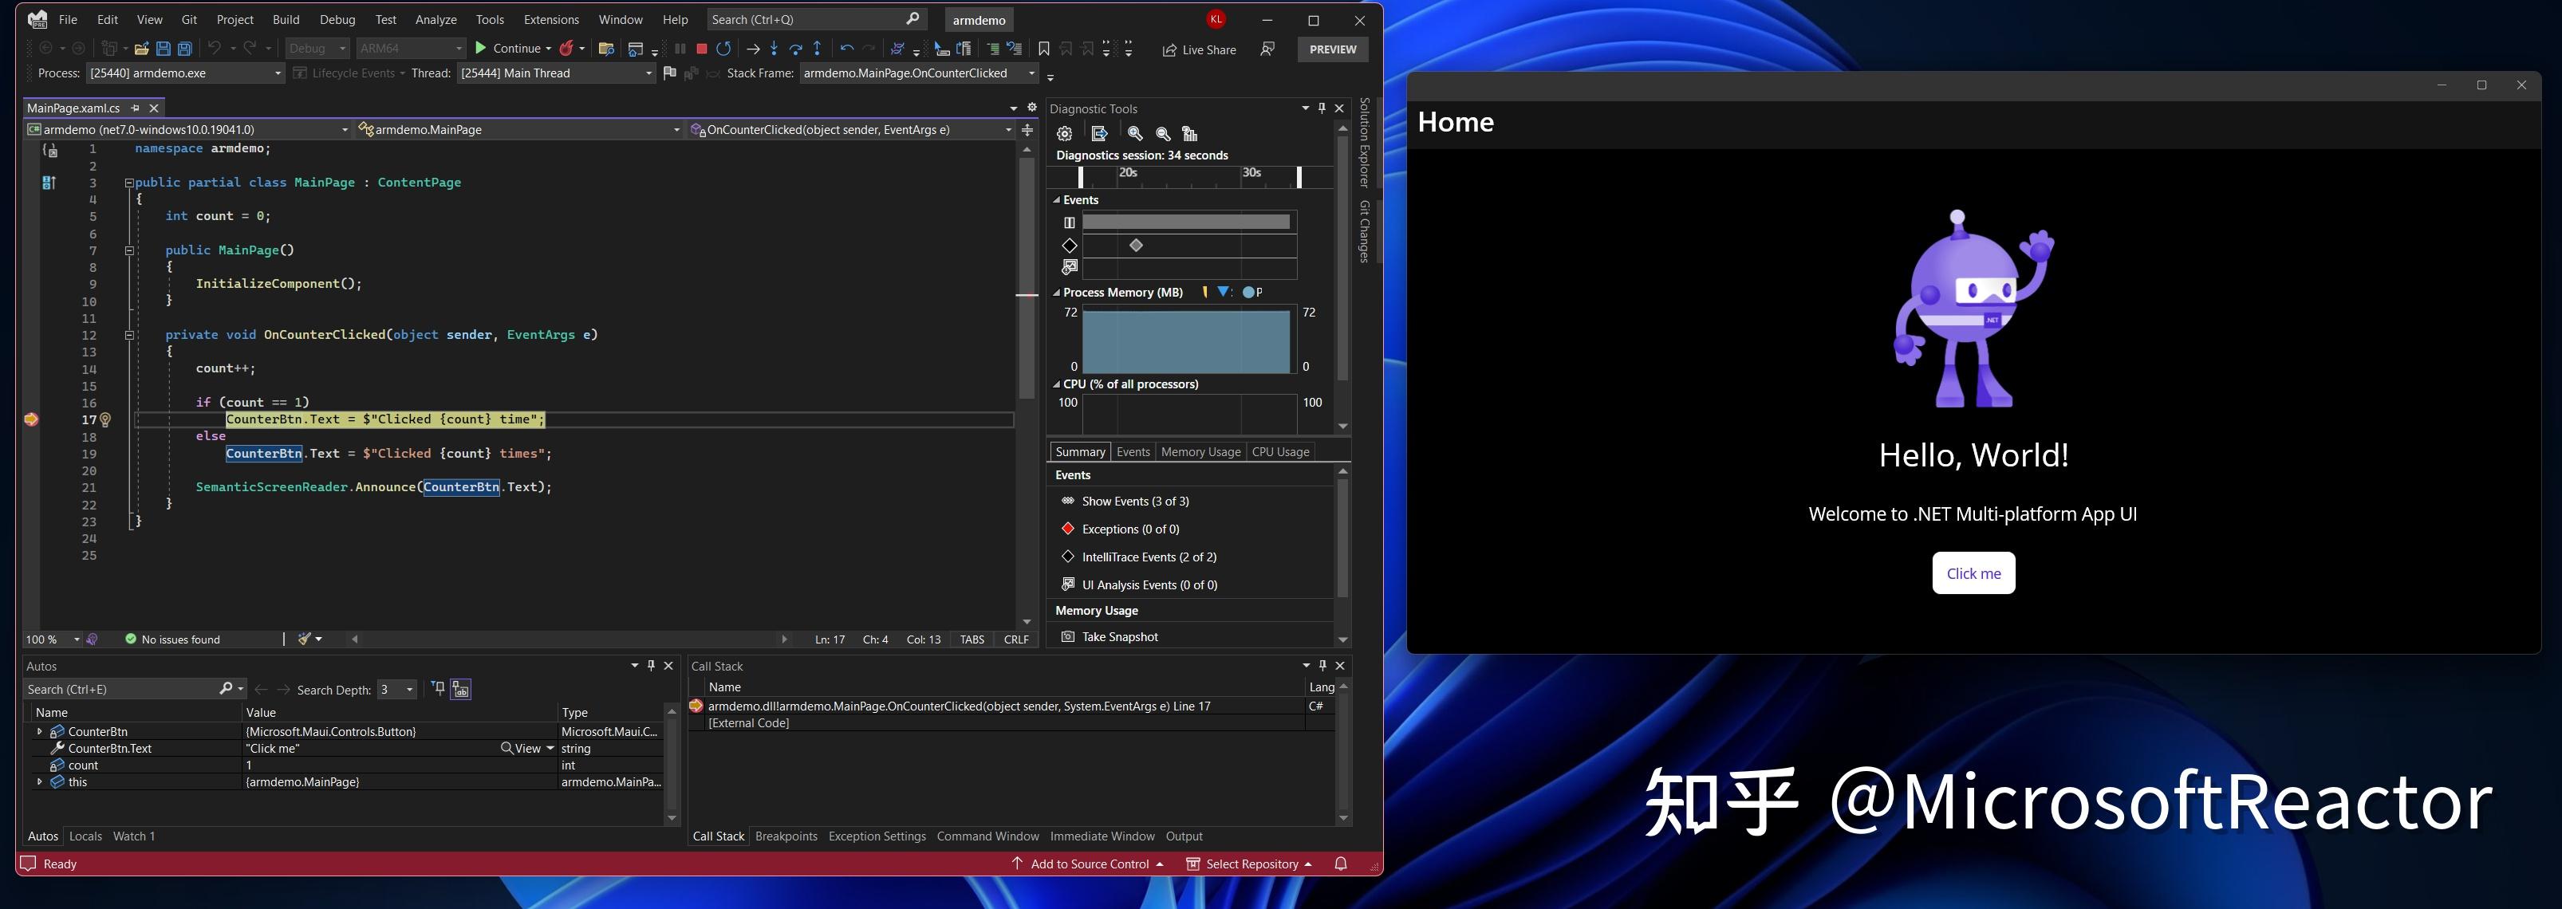
Task: Open the Thread selection dropdown
Action: point(648,73)
